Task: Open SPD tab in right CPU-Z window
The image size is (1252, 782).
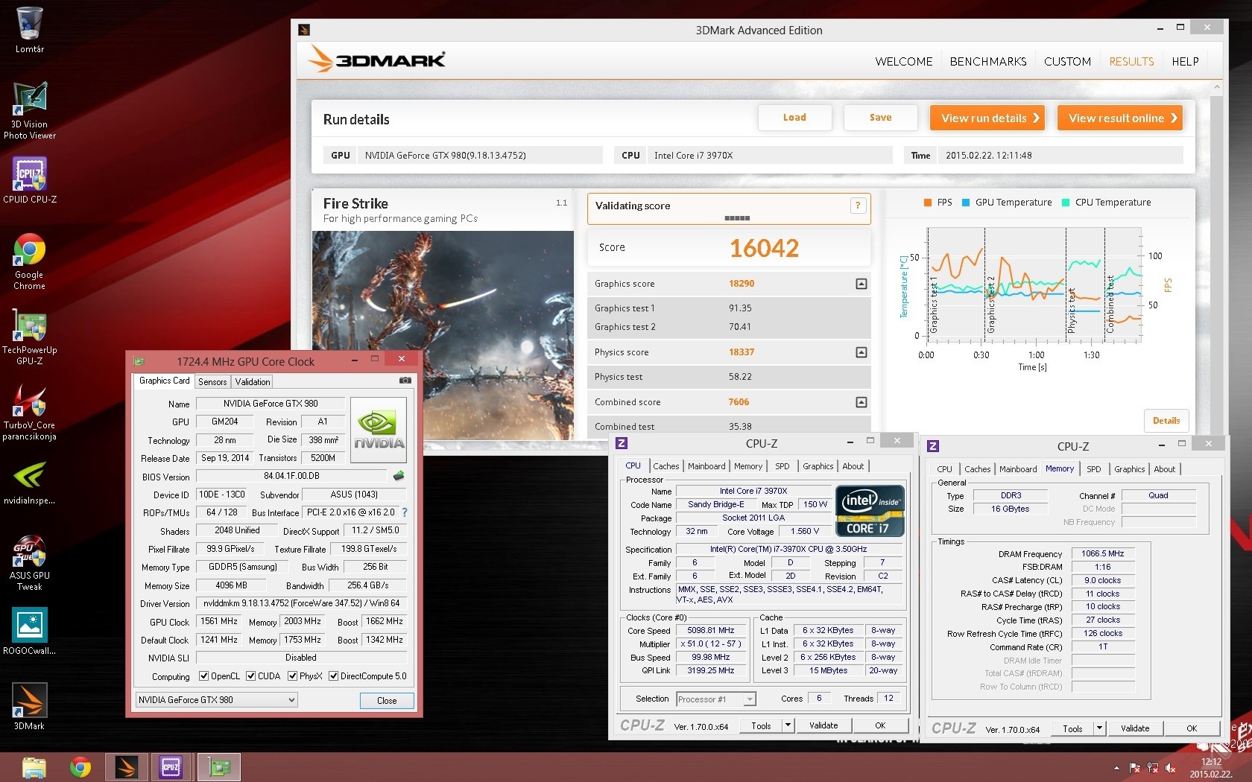Action: click(1093, 469)
